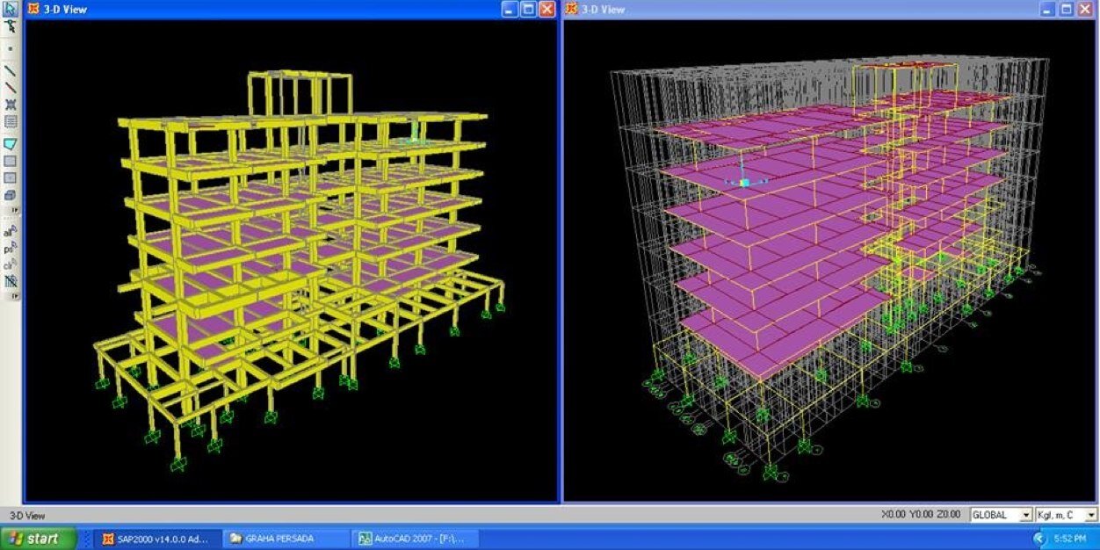The image size is (1100, 550).
Task: Expand the lower select toolbar overflow arrow
Action: (x=14, y=296)
